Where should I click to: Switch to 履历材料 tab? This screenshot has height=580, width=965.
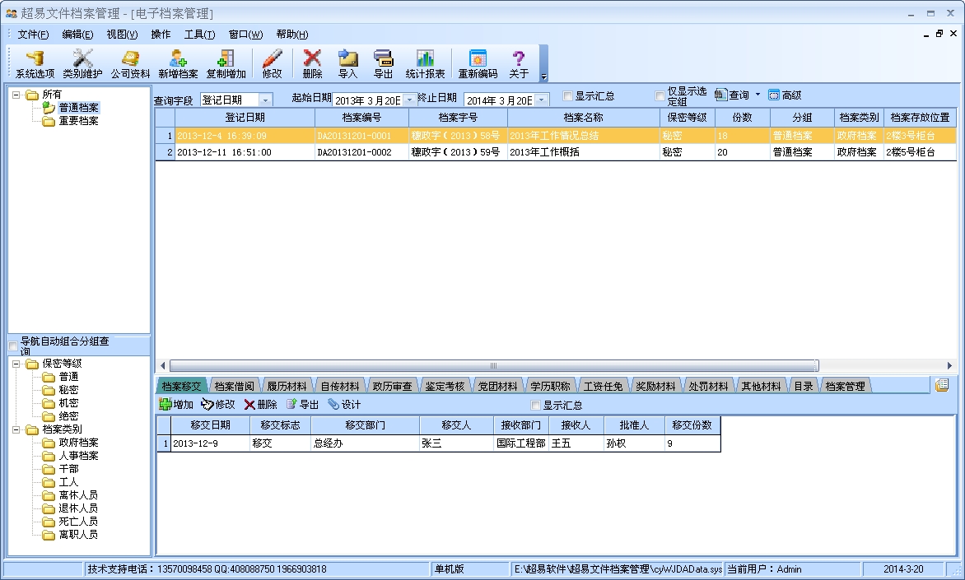coord(287,387)
